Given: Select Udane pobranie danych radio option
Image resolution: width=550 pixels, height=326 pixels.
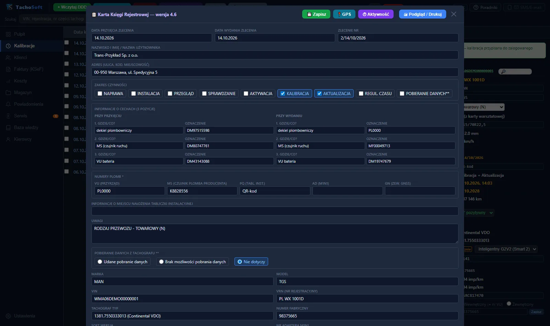Looking at the screenshot, I should 100,261.
